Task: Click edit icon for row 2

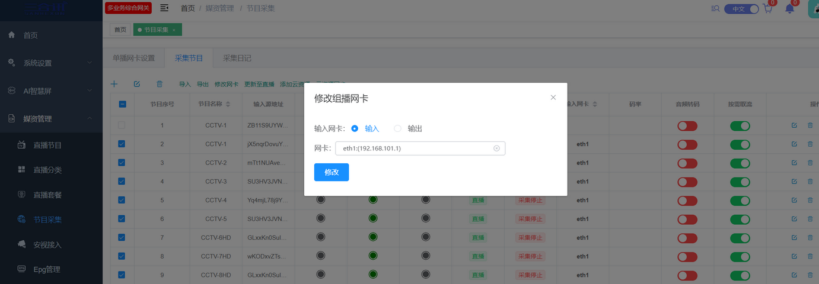Action: click(794, 144)
